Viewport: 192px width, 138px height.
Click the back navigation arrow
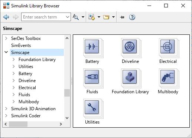(6, 17)
